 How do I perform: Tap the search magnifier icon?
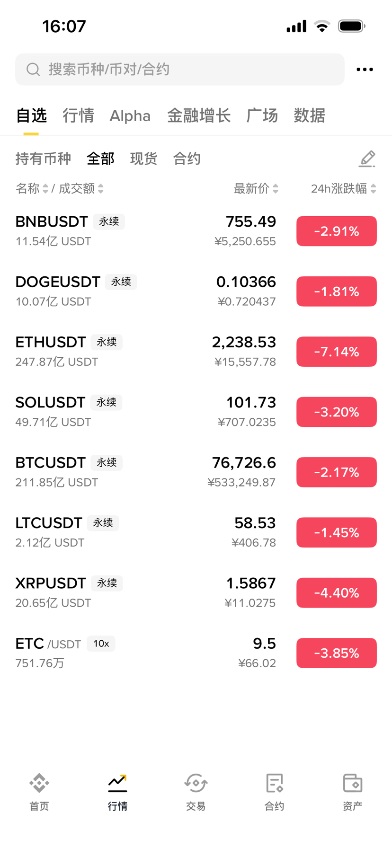click(x=33, y=70)
